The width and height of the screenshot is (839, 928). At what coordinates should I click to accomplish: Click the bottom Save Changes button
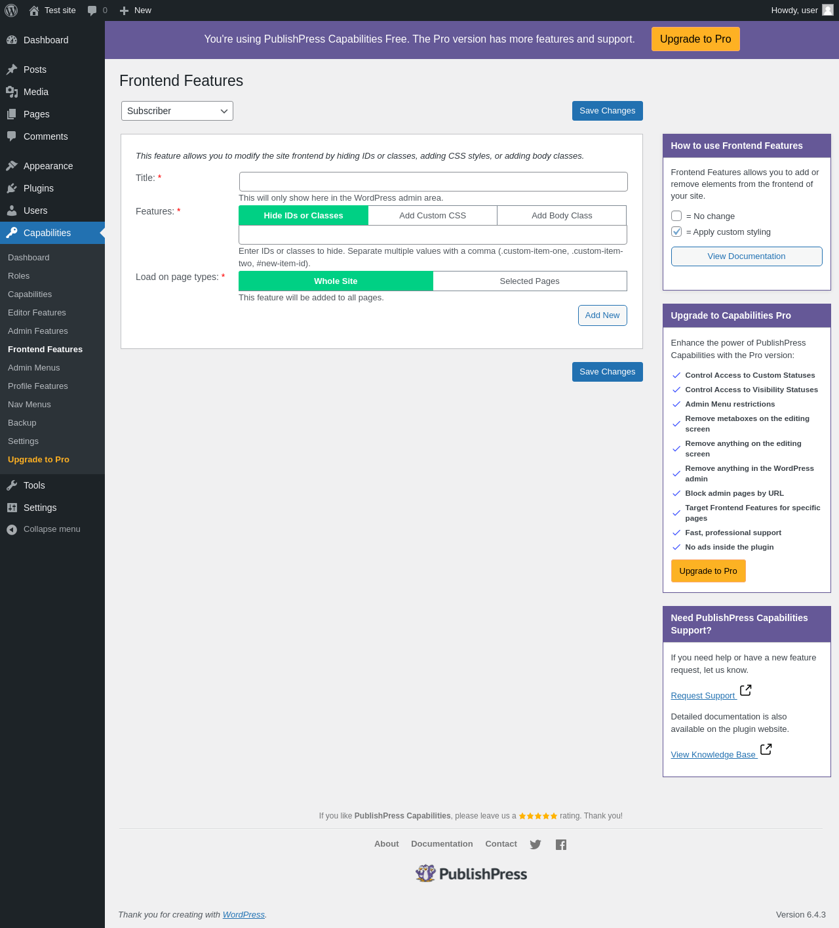point(608,372)
